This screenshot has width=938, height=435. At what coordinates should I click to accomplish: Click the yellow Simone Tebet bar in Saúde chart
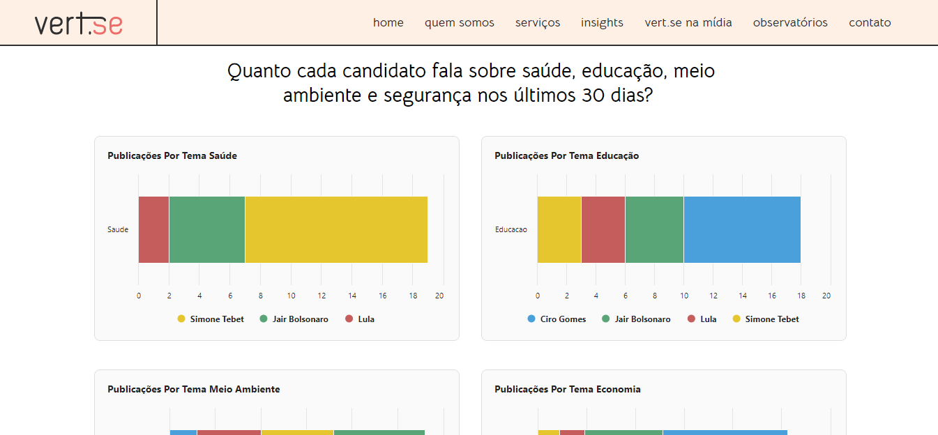point(335,229)
